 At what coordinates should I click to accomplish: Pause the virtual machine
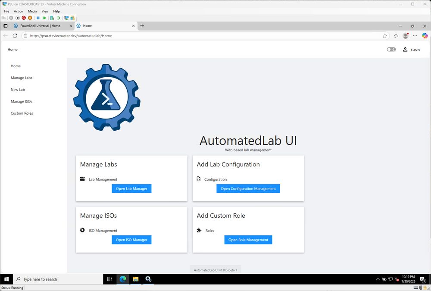pyautogui.click(x=38, y=18)
